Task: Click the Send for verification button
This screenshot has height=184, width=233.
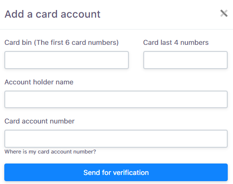Action: 116,173
